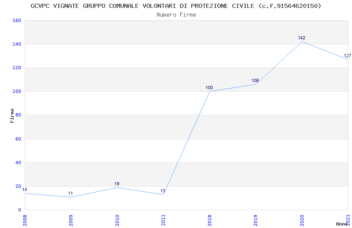352x228 pixels.
Task: Click the y-axis value 160
Action: (x=17, y=20)
